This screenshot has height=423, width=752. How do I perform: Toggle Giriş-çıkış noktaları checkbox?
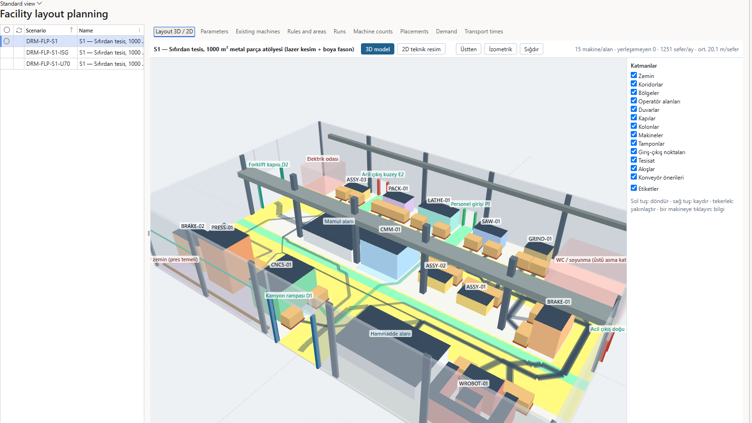[x=634, y=151]
